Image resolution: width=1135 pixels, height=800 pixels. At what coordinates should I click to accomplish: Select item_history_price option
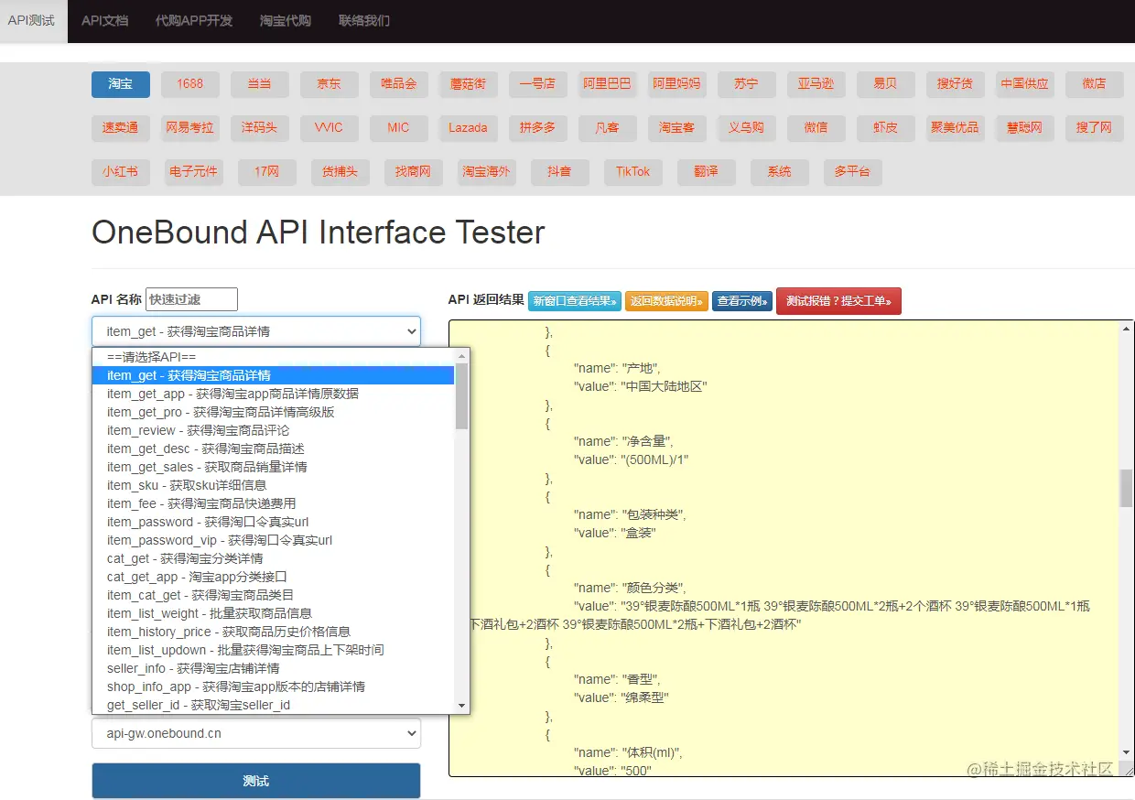coord(273,632)
